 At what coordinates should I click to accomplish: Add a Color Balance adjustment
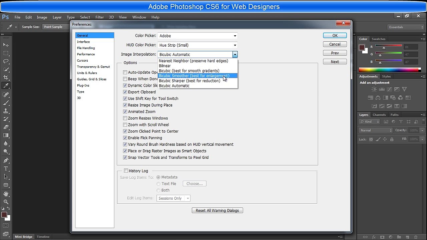(x=378, y=98)
